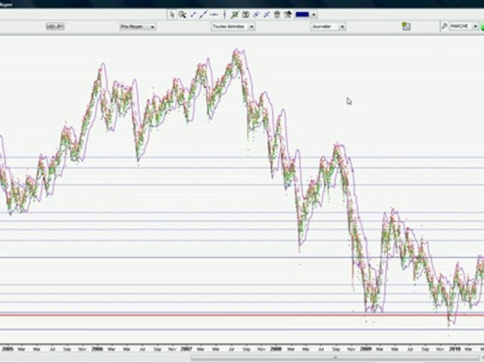Click the 2006 year label on axis
The width and height of the screenshot is (484, 363).
tap(97, 349)
